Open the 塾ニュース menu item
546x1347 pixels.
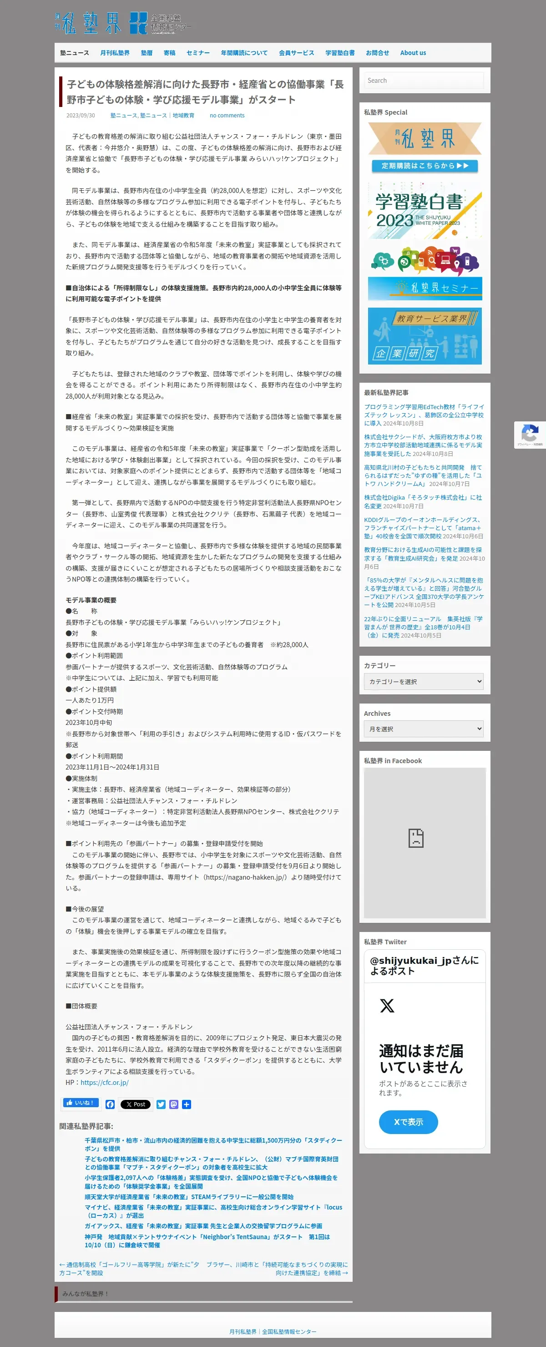[74, 53]
